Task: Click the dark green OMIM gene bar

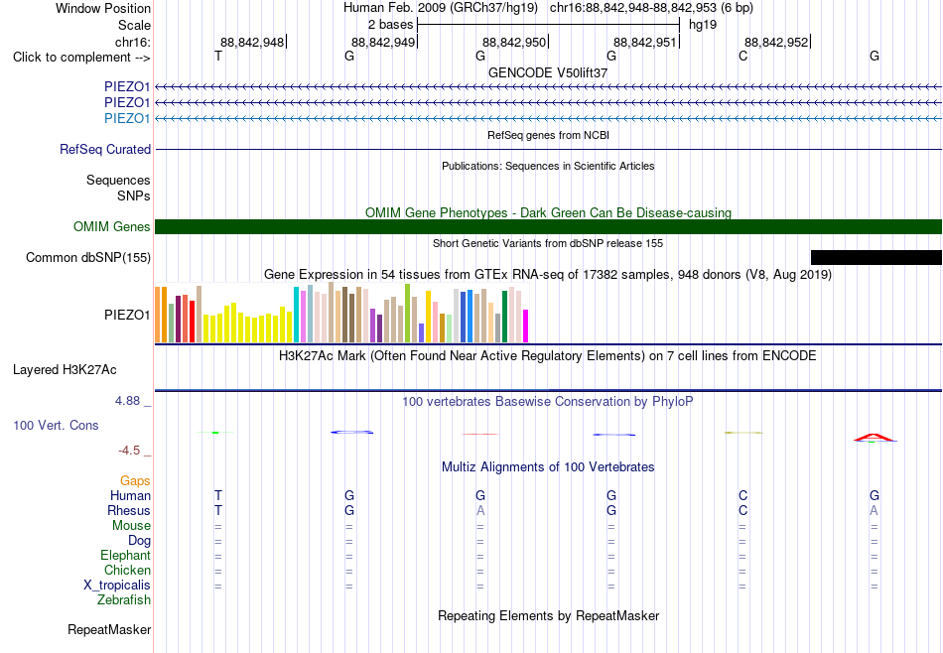Action: coord(549,226)
